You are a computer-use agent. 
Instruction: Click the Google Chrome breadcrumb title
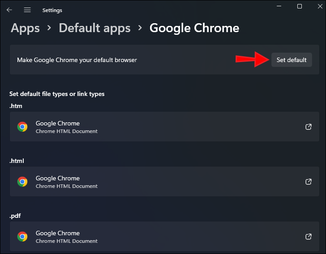[x=194, y=28]
